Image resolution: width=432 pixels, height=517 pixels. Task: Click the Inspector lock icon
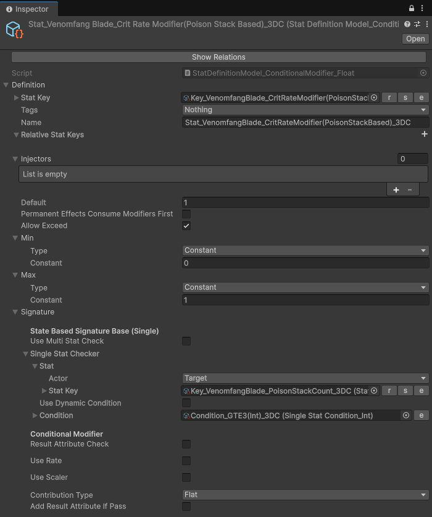[411, 8]
